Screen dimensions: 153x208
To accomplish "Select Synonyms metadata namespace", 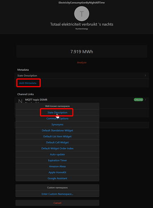I will click(57, 124).
